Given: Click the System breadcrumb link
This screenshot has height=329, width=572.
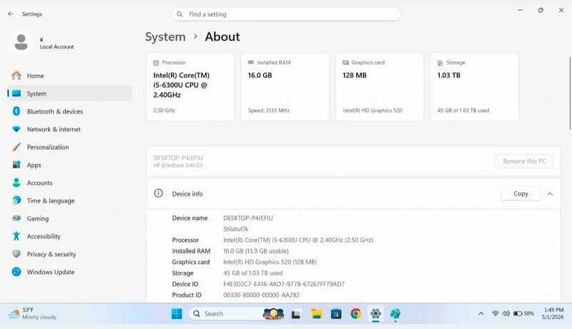Looking at the screenshot, I should point(165,37).
